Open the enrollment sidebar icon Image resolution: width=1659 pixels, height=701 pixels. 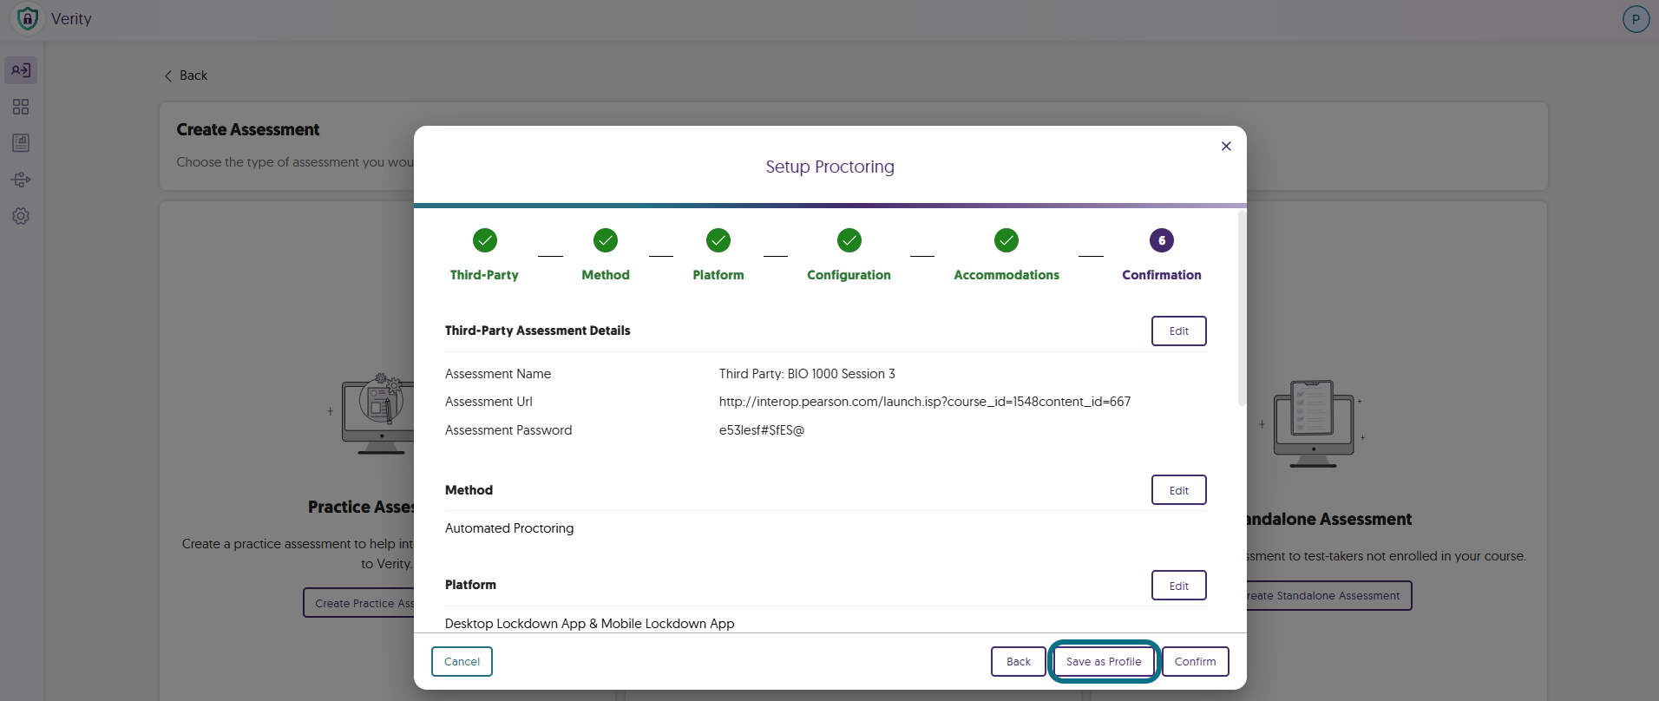[21, 70]
